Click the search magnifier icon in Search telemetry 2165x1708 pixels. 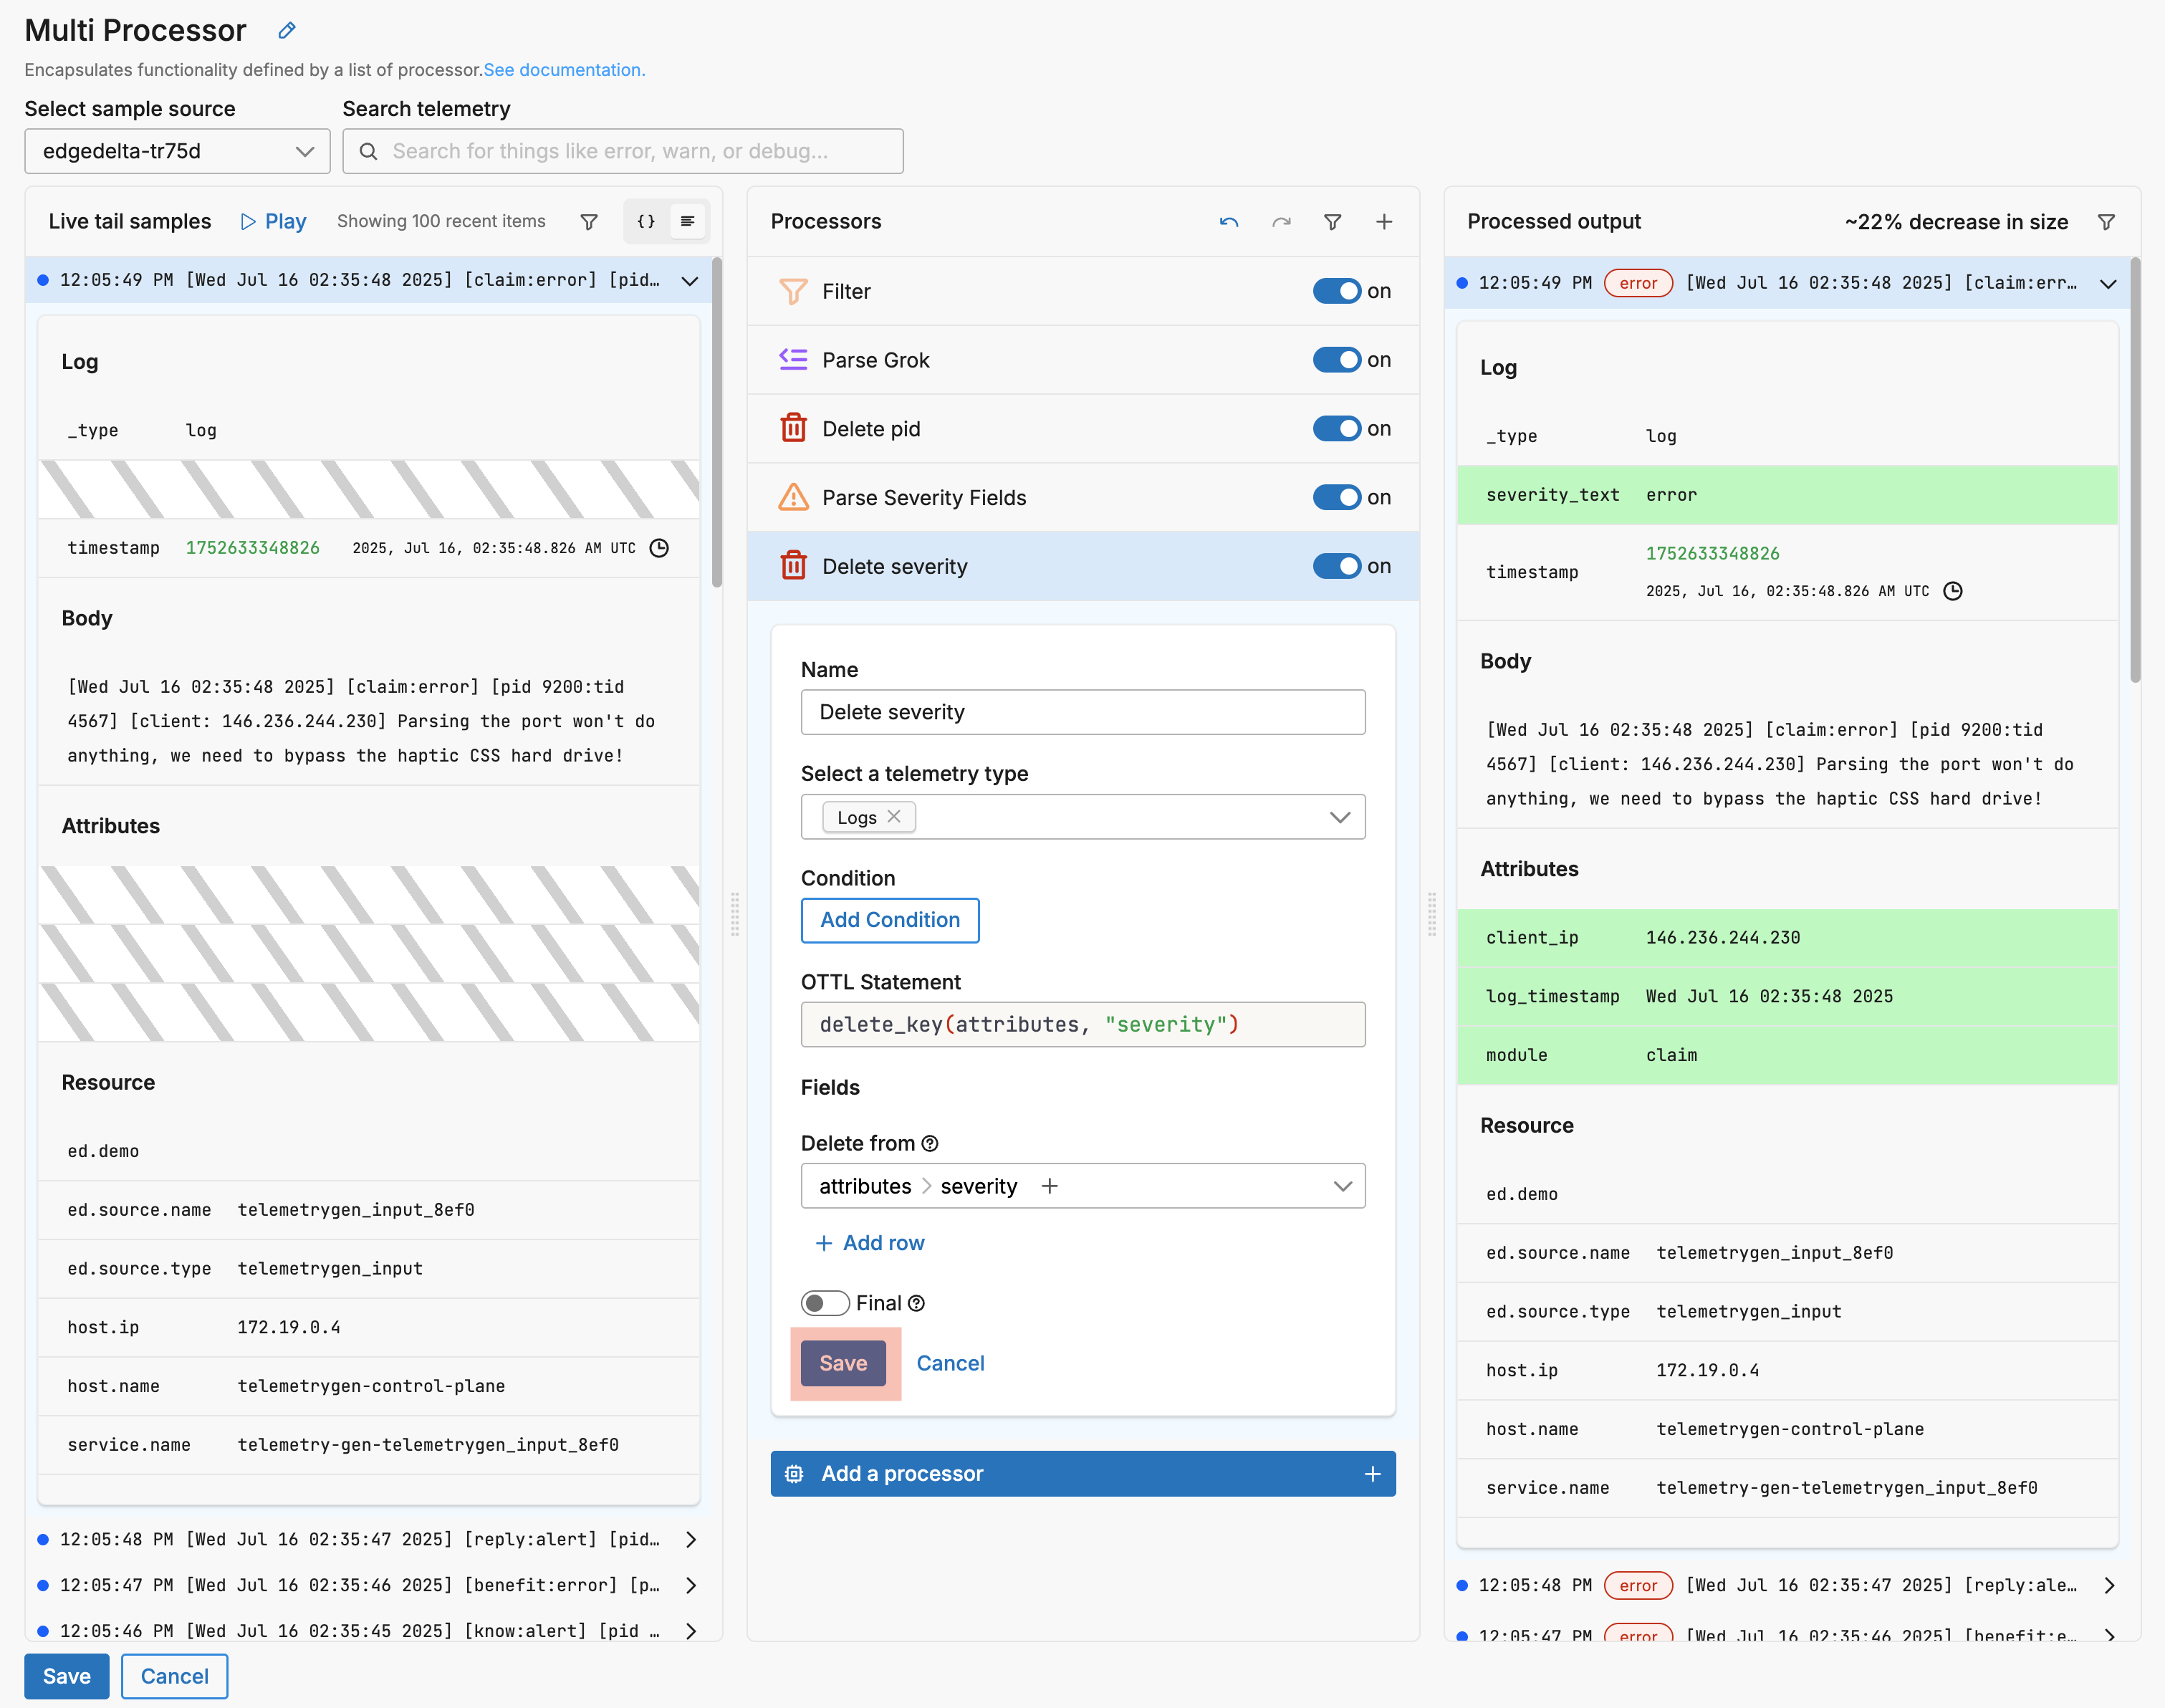pyautogui.click(x=368, y=151)
